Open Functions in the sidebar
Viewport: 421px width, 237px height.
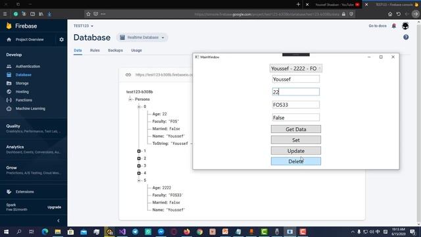click(x=24, y=100)
